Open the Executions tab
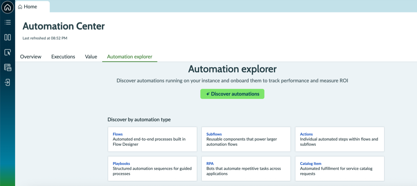This screenshot has height=186, width=417. click(x=63, y=57)
